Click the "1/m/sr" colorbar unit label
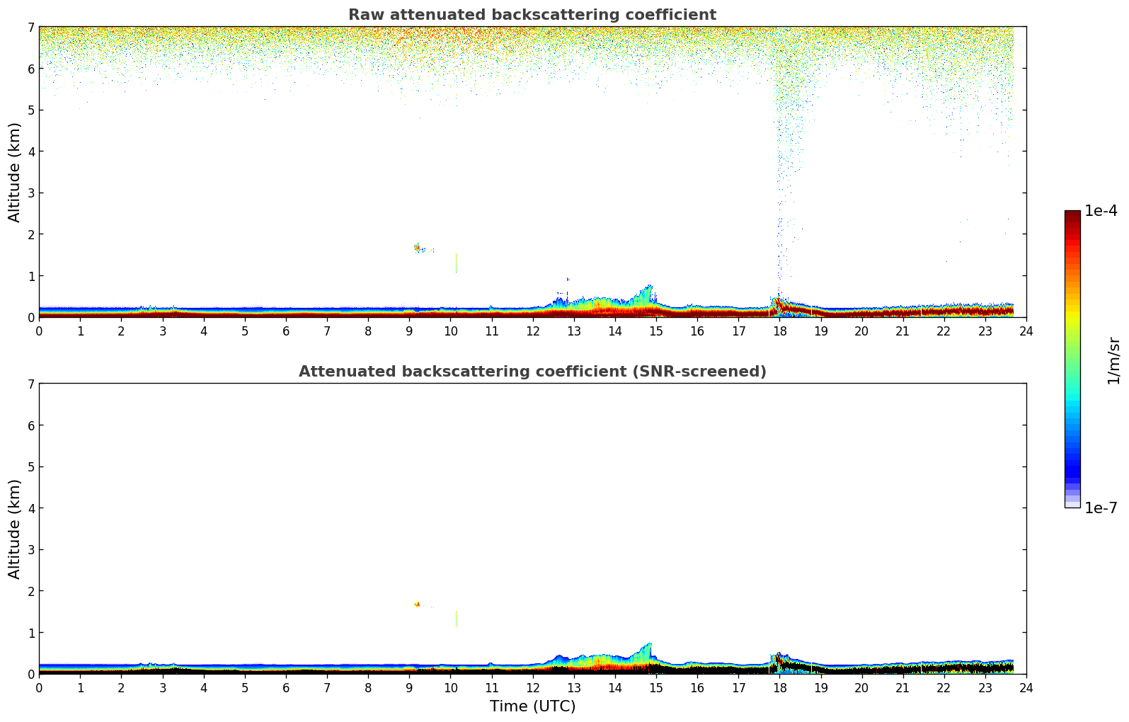This screenshot has height=722, width=1129. [x=1113, y=360]
